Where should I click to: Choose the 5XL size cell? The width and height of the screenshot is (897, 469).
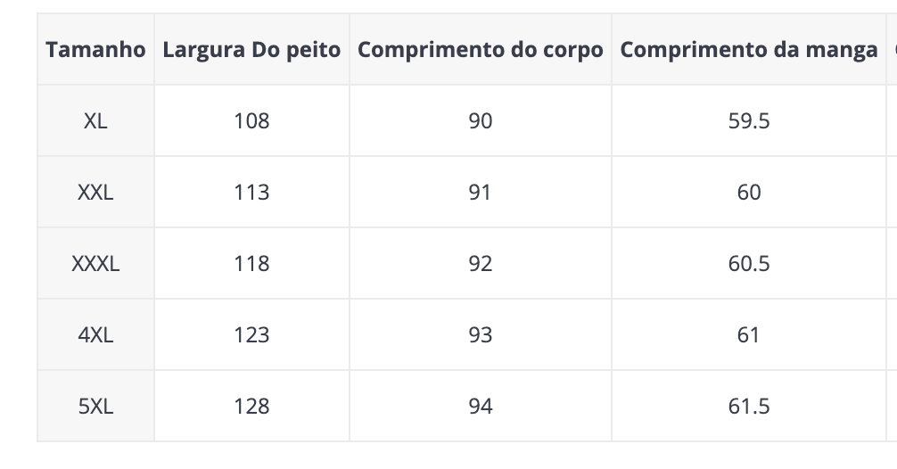95,406
